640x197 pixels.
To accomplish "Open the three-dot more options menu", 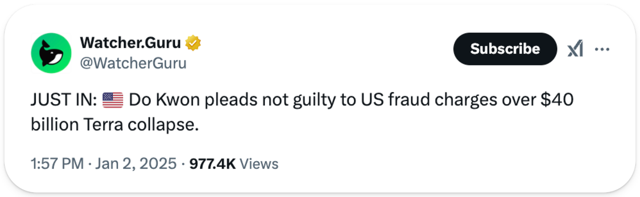I will [x=602, y=49].
